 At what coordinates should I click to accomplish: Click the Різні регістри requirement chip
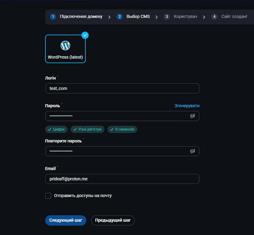[87, 129]
